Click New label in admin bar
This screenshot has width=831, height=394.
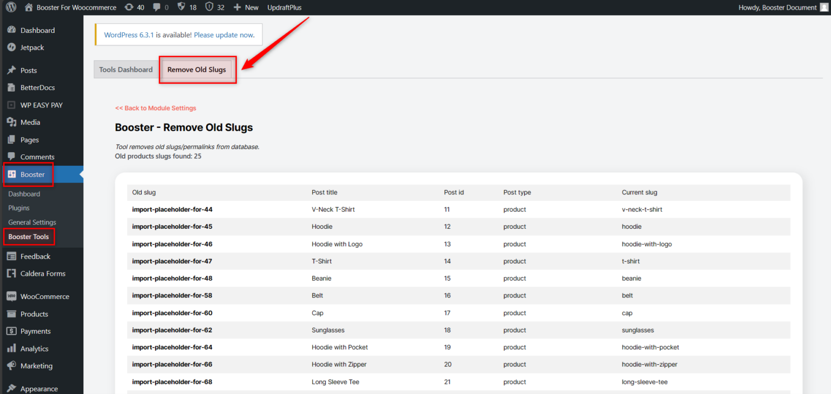pos(252,8)
